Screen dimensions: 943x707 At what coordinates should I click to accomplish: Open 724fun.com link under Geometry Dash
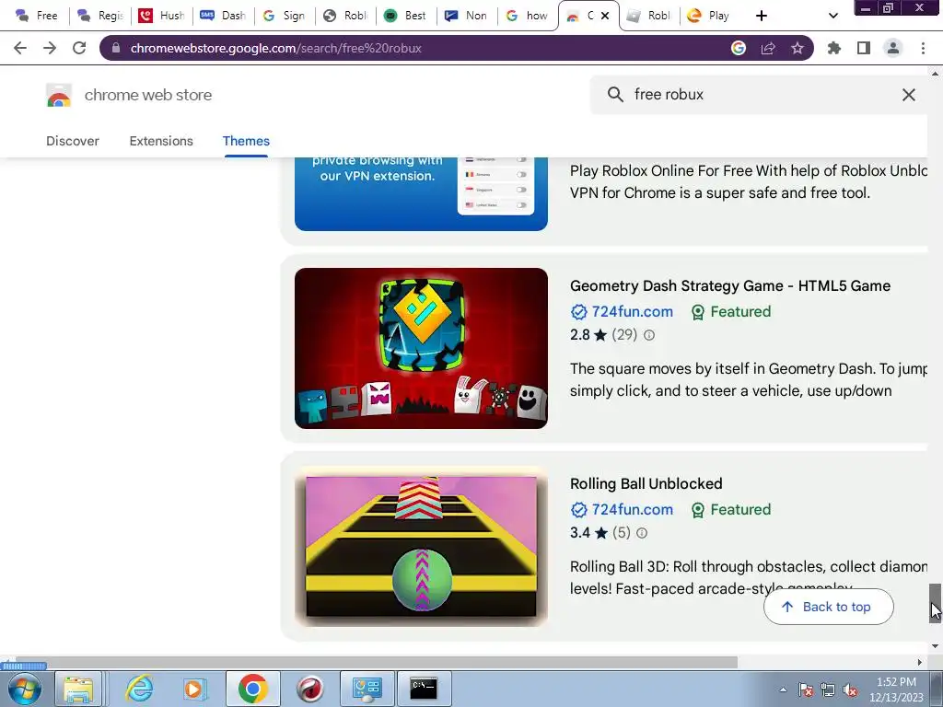(632, 311)
